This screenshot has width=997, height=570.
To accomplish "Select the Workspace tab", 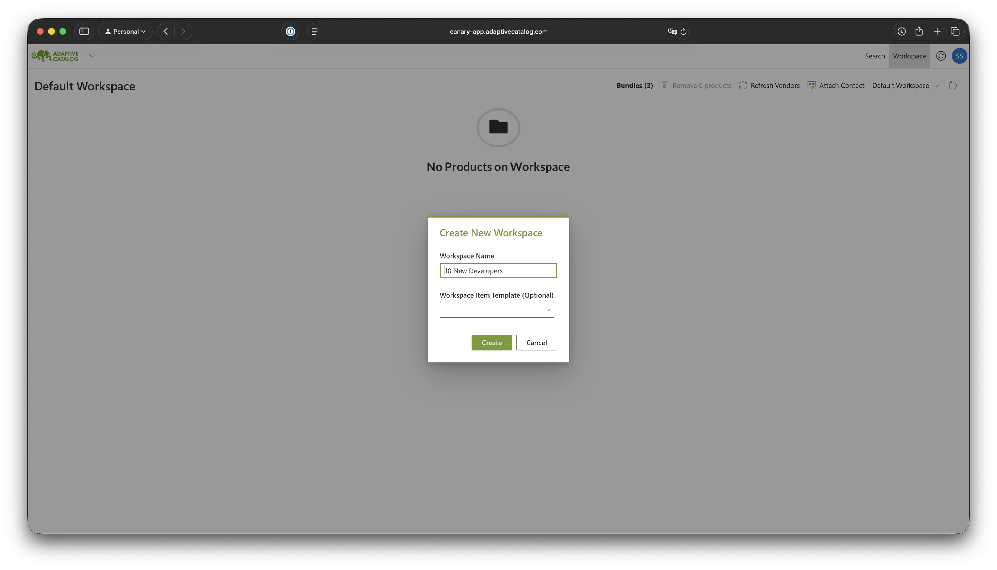I will [909, 56].
